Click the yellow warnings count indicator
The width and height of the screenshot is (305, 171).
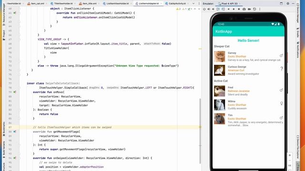point(178,9)
